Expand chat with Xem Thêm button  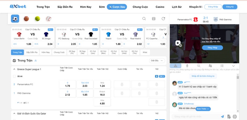point(203,109)
